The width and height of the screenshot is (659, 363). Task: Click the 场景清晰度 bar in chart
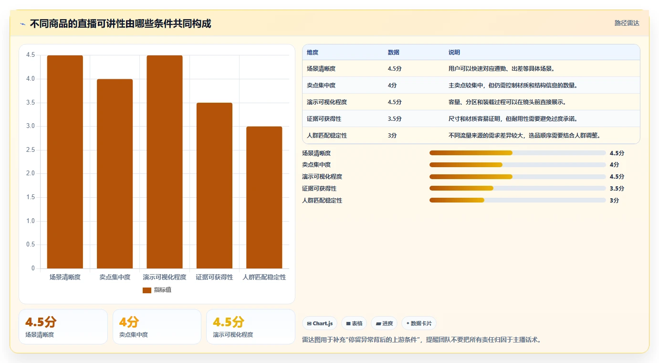[x=65, y=162]
